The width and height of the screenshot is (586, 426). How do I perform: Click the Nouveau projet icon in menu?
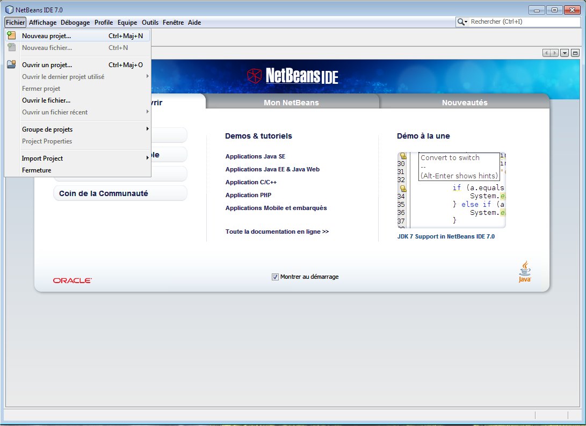pyautogui.click(x=12, y=35)
